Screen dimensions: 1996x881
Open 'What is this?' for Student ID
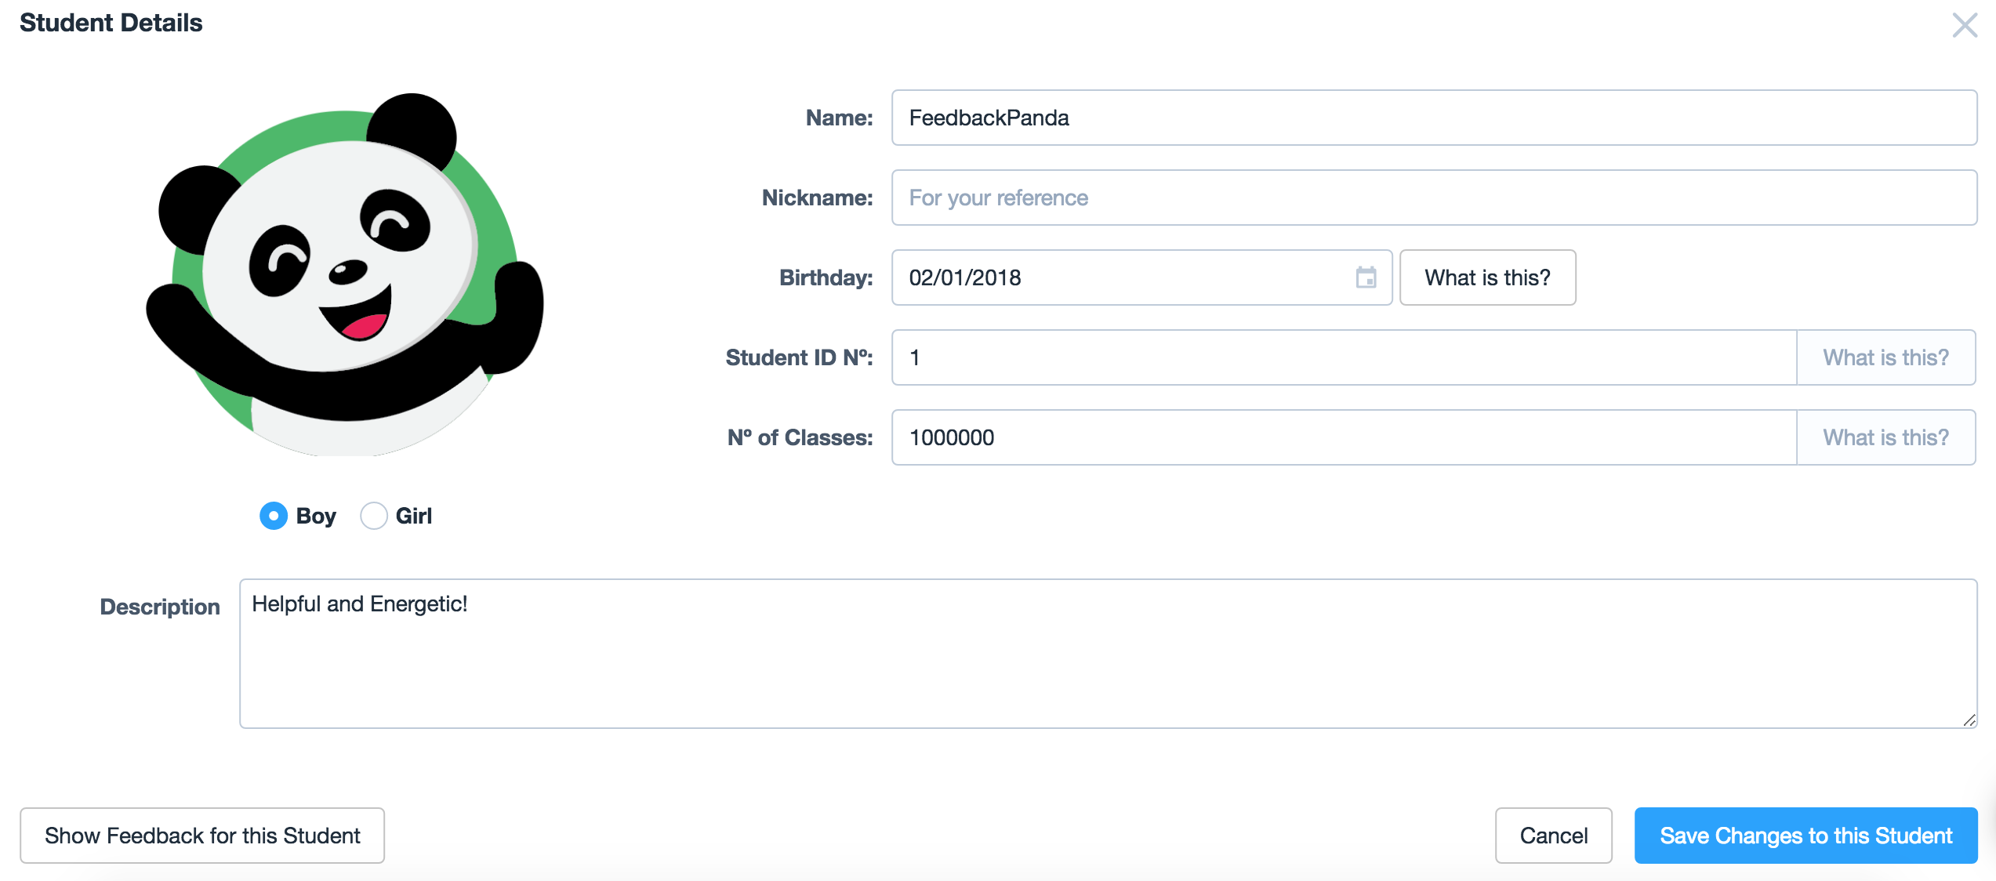[x=1885, y=357]
